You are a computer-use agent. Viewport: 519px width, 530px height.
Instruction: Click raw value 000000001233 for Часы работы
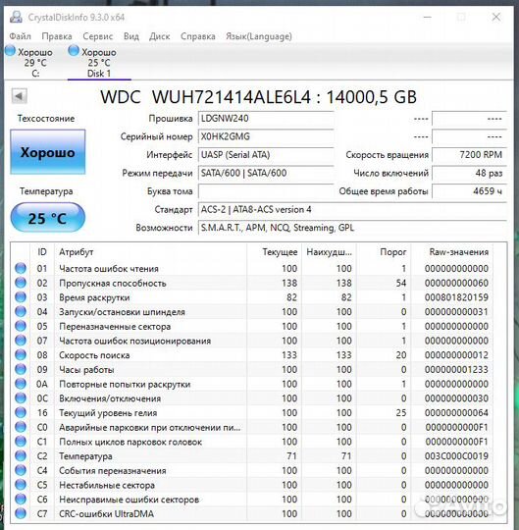(456, 370)
